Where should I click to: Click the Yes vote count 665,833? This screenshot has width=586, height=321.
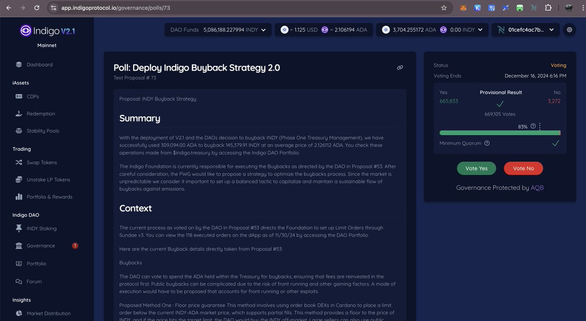click(449, 101)
